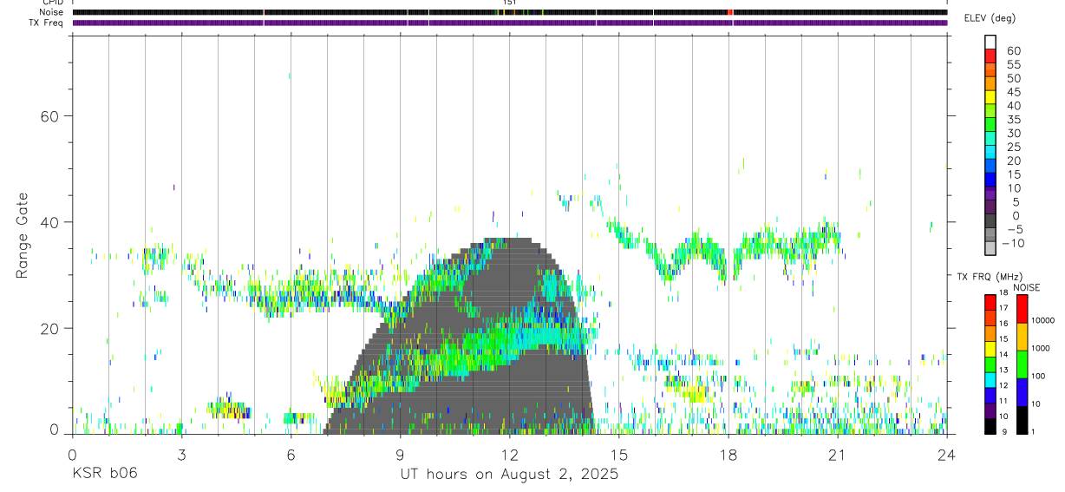
Task: Click the orange 1000–10000 NOISE colorbar swatch
Action: [x=1022, y=337]
